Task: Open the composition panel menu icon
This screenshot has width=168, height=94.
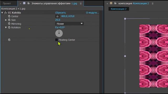Action: coord(153,3)
